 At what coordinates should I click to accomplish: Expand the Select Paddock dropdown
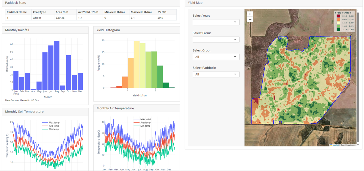pos(216,74)
